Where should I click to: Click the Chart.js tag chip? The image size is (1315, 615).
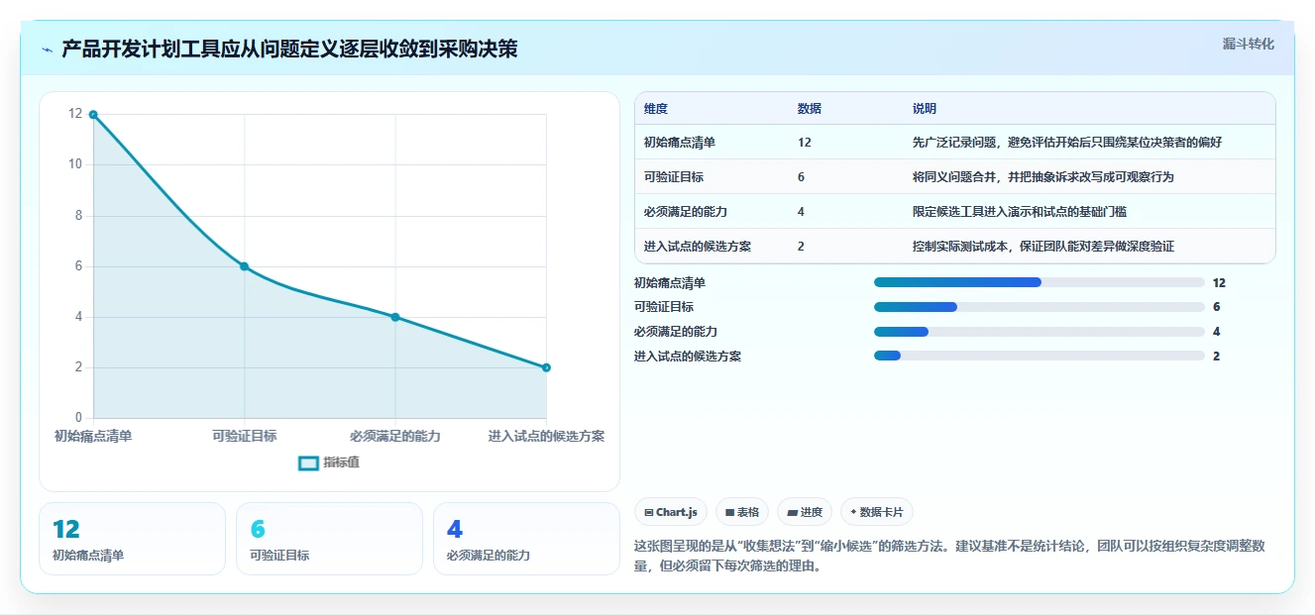click(x=671, y=512)
